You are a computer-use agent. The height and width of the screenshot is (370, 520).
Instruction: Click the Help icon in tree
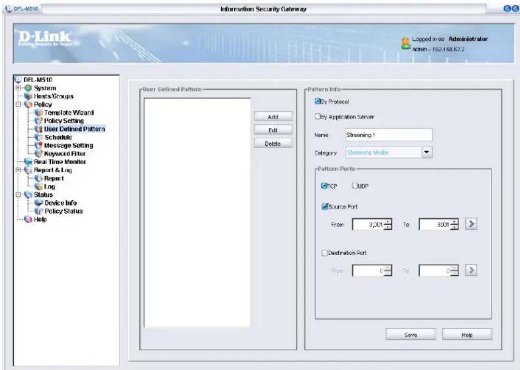click(x=28, y=219)
